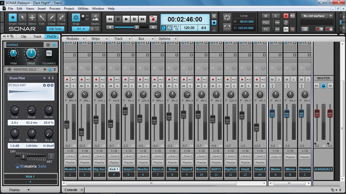Open the File menu
The width and height of the screenshot is (346, 194).
(10, 9)
